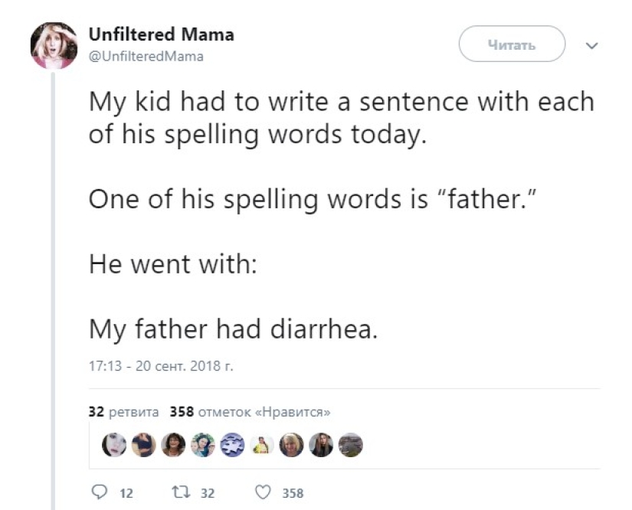The image size is (632, 510).
Task: Open the Unfiltered Mama display name link
Action: click(x=162, y=35)
